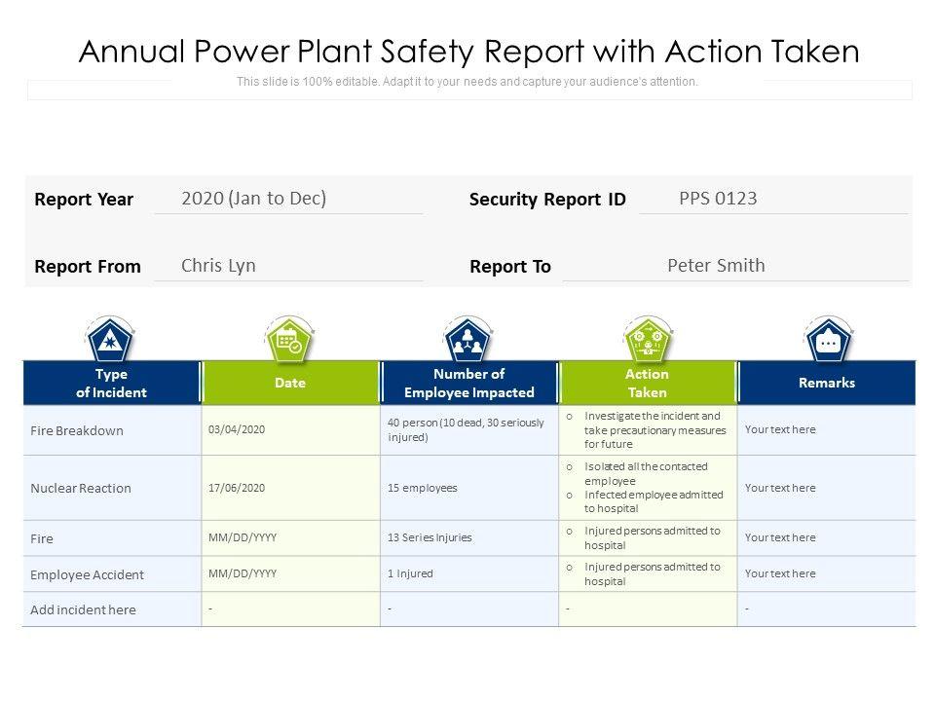Click 'MM/DD/YYYY' in the Fire row
The image size is (935, 701).
[x=243, y=537]
